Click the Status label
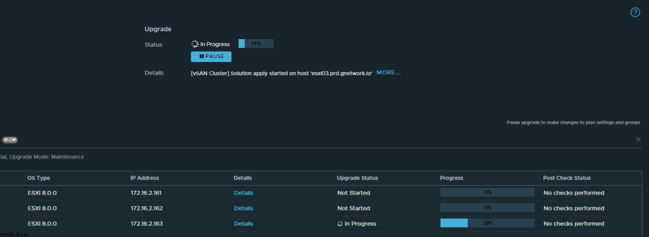The height and width of the screenshot is (237, 649). (153, 45)
